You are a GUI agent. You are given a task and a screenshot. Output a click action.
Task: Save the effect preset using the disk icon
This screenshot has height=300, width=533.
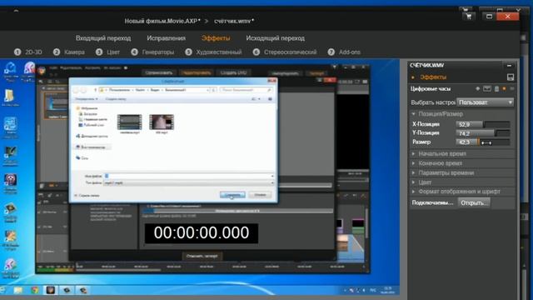pos(511,77)
